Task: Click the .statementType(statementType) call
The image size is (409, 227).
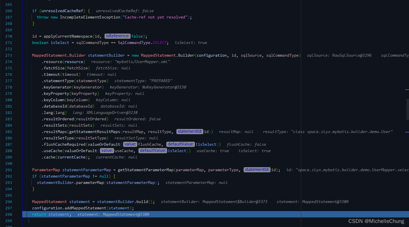Action: [75, 81]
